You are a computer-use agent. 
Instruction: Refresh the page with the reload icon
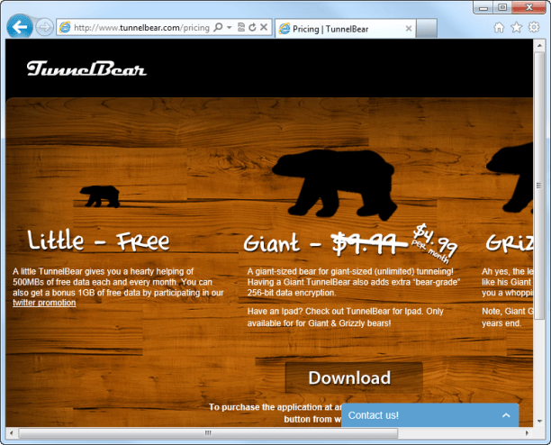[252, 27]
